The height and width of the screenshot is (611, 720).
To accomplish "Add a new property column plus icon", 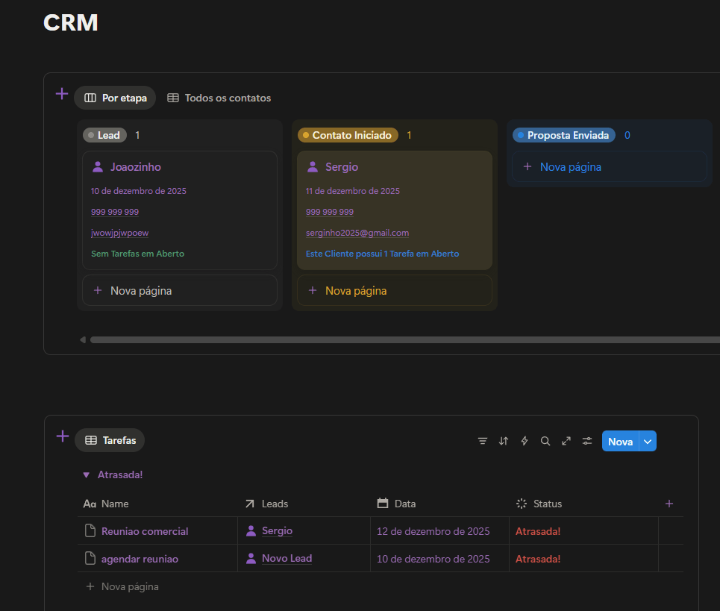I will tap(669, 504).
